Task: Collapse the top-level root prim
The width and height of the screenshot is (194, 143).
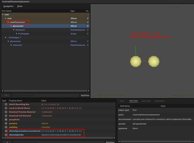Action: [x=3, y=15]
